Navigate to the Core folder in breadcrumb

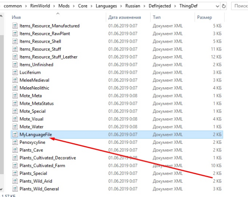point(82,6)
